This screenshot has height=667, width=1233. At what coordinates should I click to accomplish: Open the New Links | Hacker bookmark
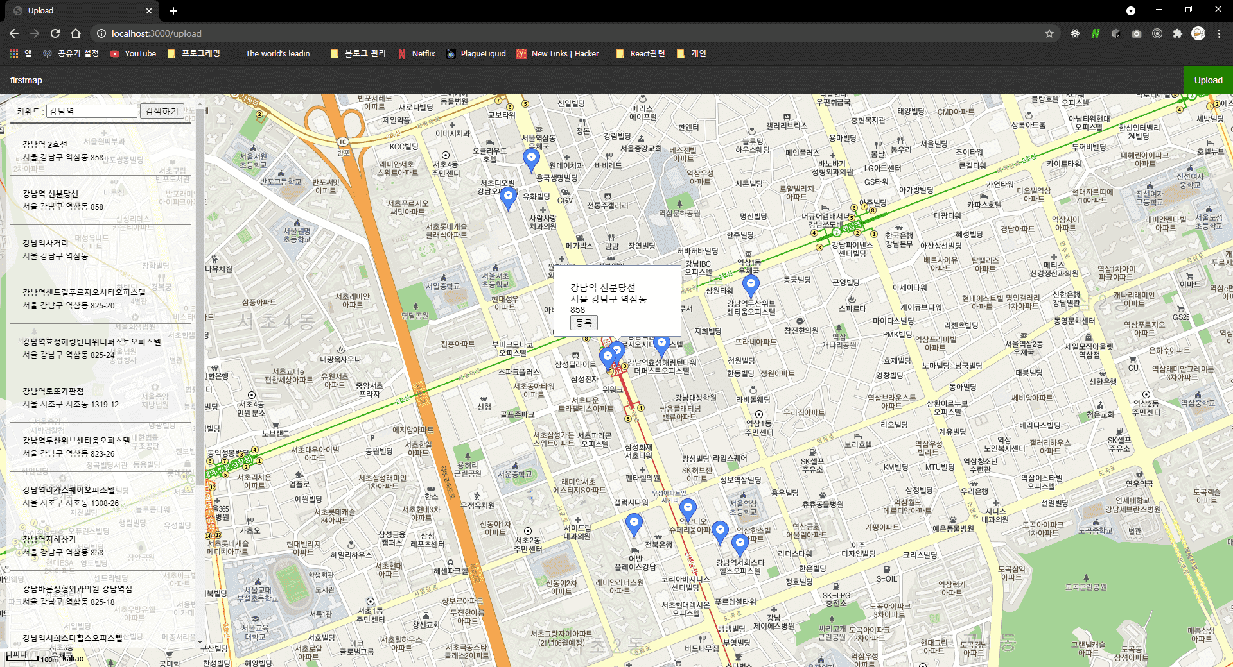click(x=561, y=54)
